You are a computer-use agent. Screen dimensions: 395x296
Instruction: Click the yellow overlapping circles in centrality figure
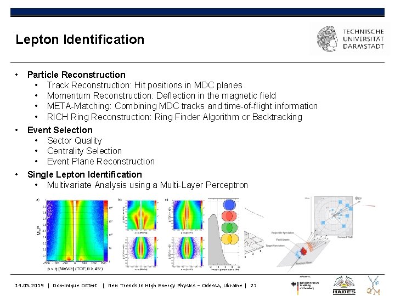point(229,239)
